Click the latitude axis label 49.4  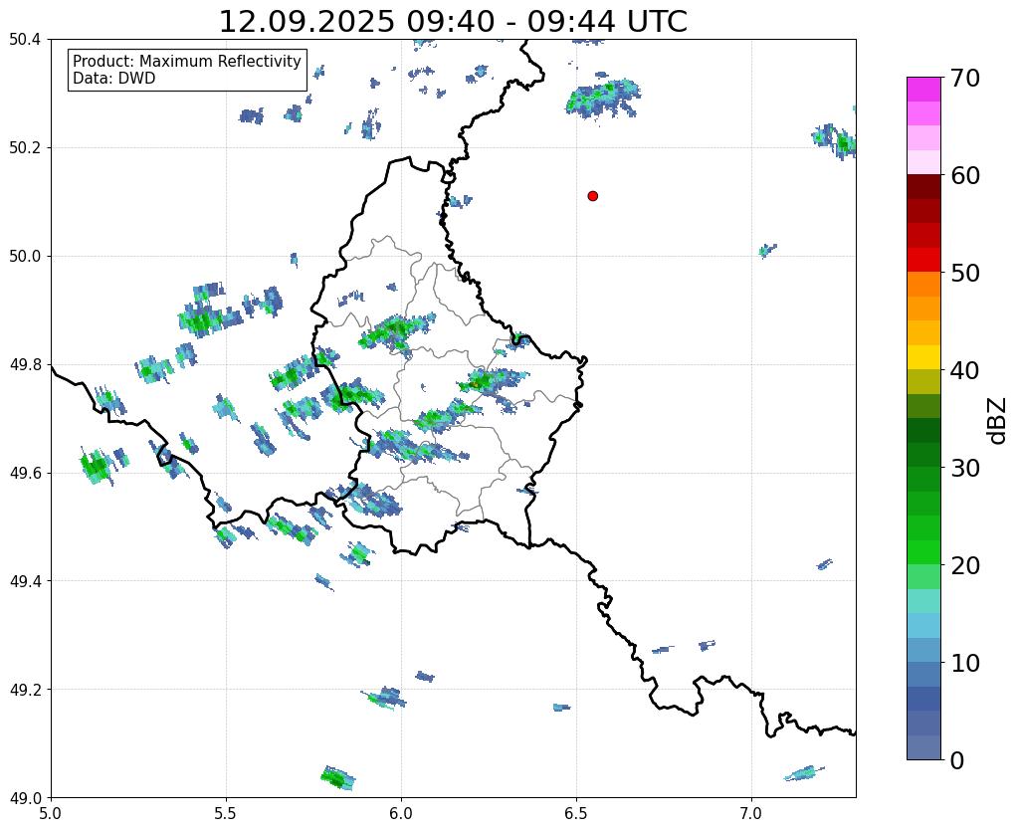coord(26,581)
